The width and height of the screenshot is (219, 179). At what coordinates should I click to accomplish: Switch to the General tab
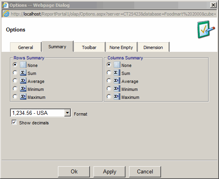[x=26, y=47]
